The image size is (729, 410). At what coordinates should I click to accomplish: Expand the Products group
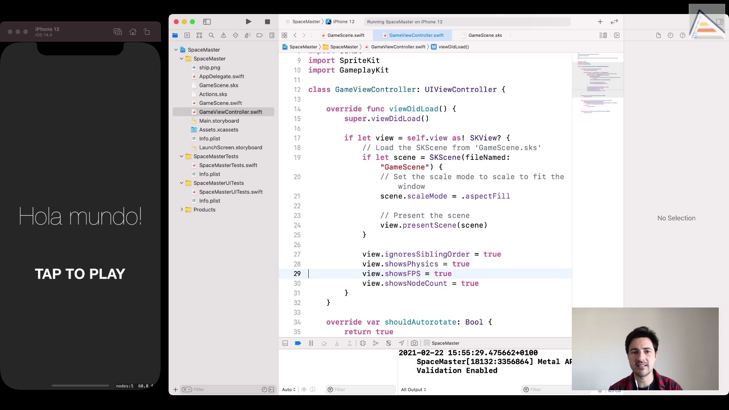point(181,210)
